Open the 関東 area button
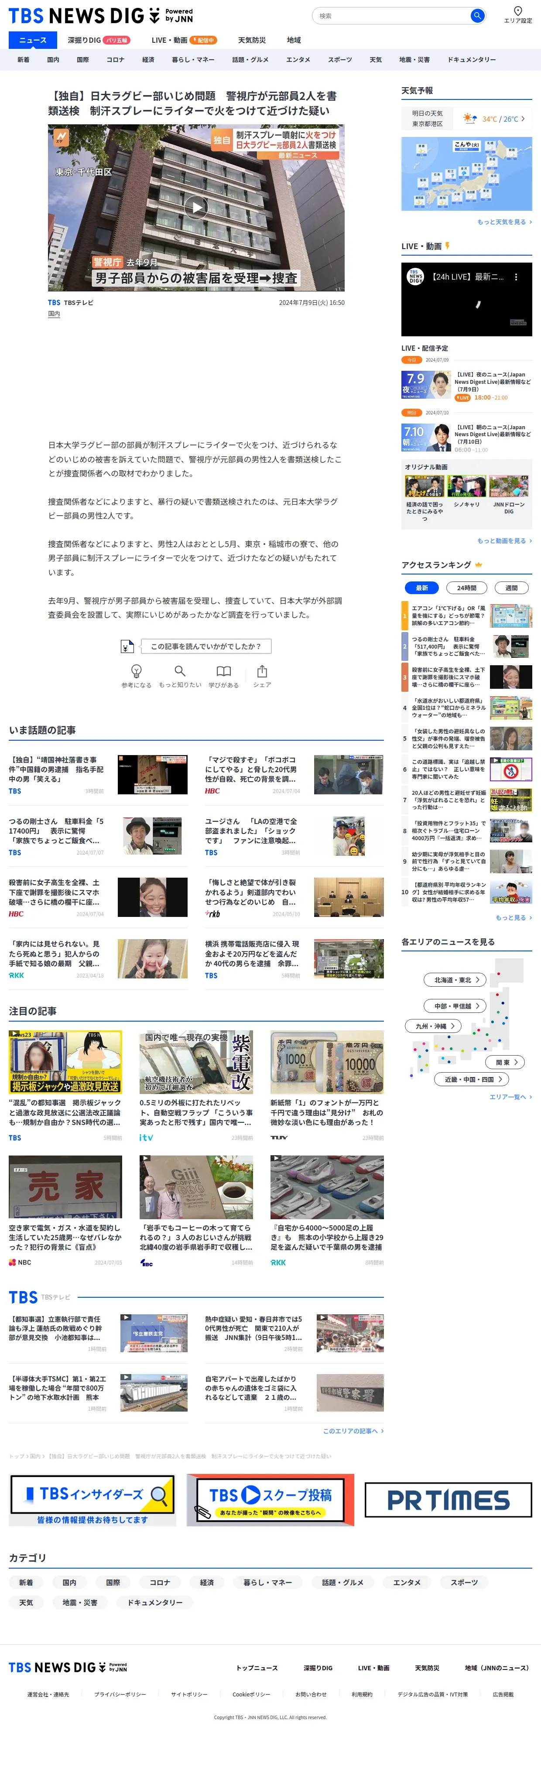 click(x=506, y=1062)
